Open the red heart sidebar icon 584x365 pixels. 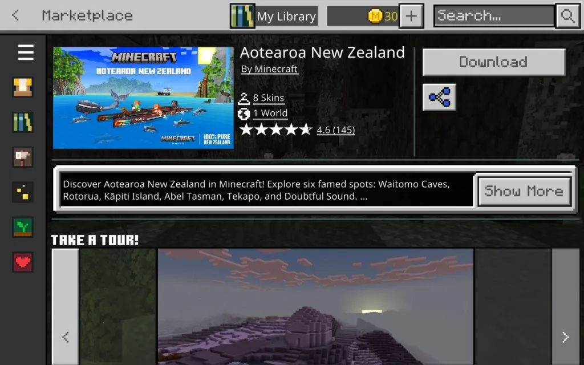click(23, 262)
